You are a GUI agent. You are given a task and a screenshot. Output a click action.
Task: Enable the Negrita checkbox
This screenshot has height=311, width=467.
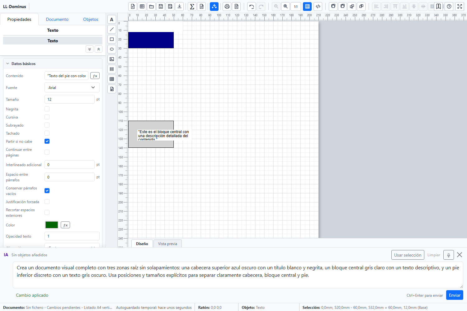(47, 109)
